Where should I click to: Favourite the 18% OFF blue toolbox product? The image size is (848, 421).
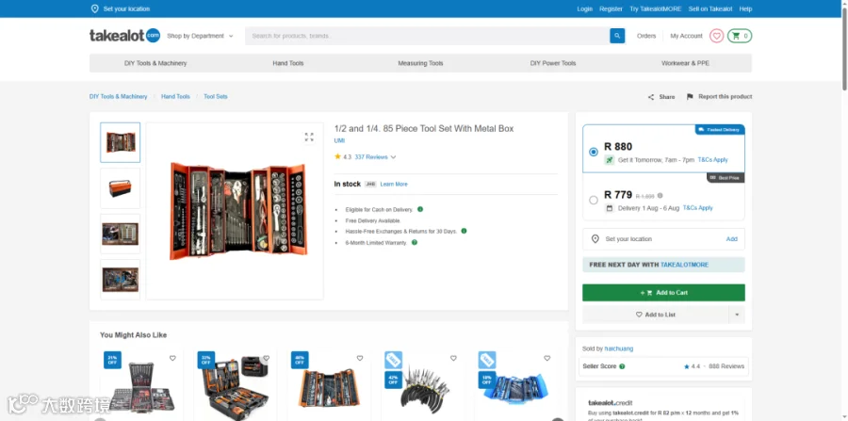pos(546,358)
